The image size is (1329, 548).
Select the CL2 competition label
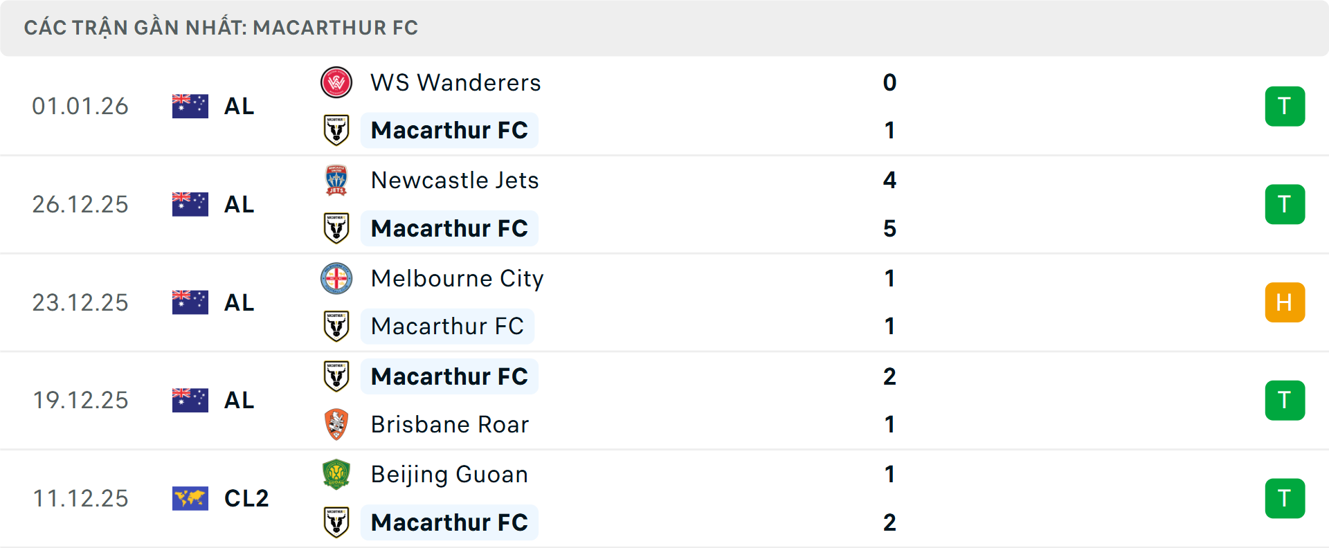click(246, 498)
